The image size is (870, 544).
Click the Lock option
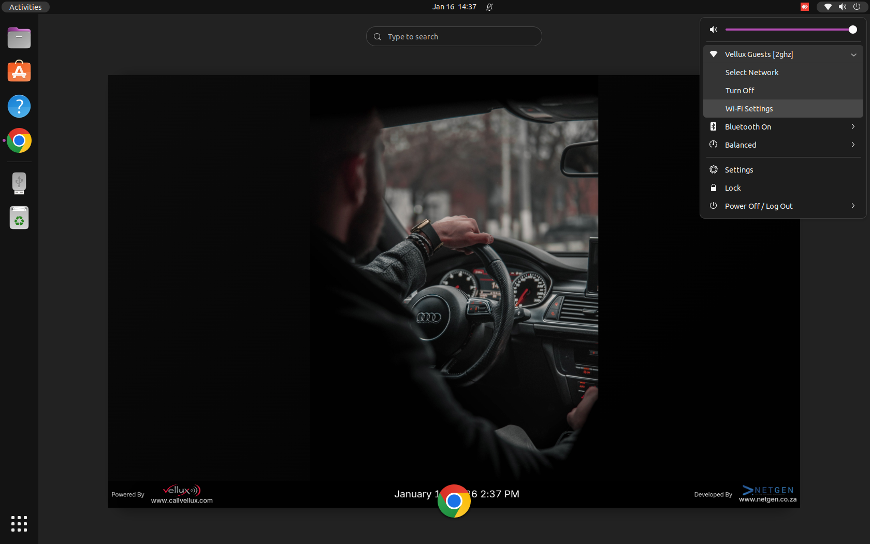coord(732,188)
